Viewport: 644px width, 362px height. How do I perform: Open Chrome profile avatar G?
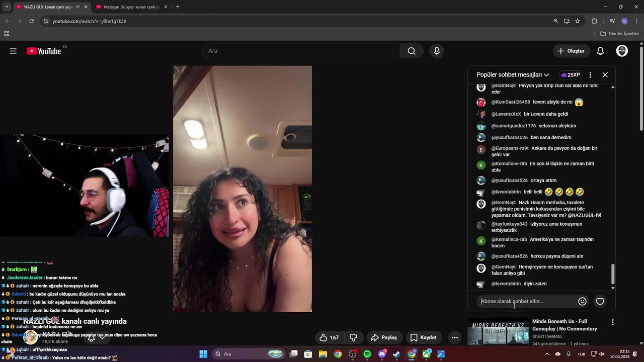click(624, 21)
